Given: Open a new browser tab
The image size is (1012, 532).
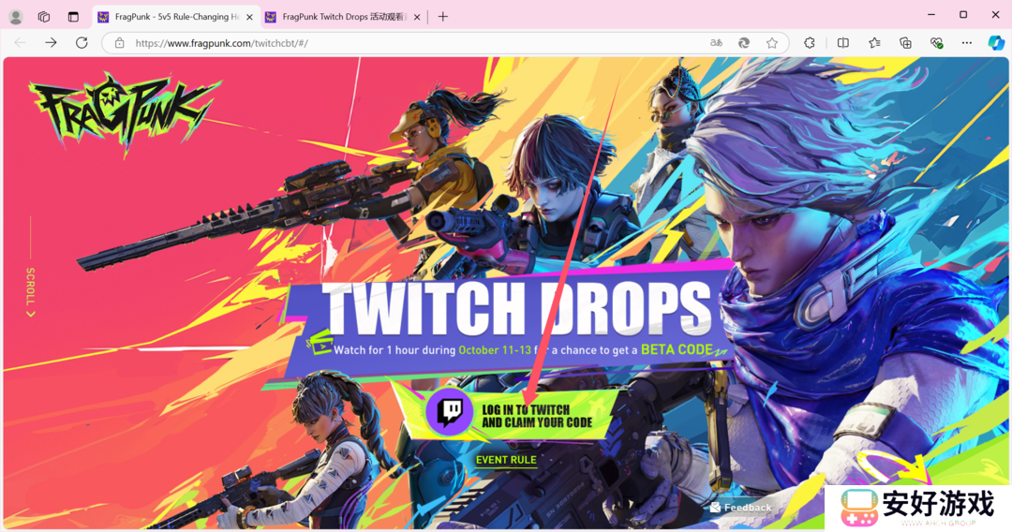Looking at the screenshot, I should (443, 17).
